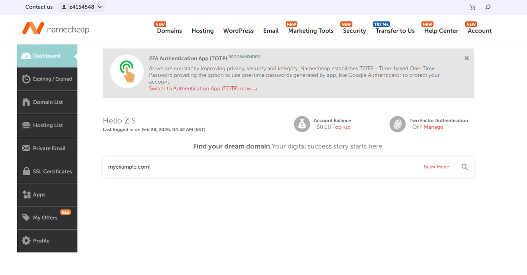Go to Domain List in sidebar

coord(48,102)
